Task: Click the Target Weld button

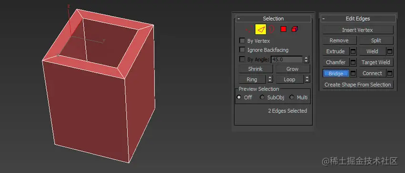Action: [376, 62]
